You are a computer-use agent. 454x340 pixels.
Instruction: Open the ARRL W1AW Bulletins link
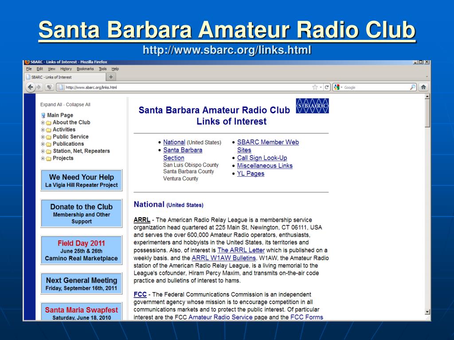(224, 258)
